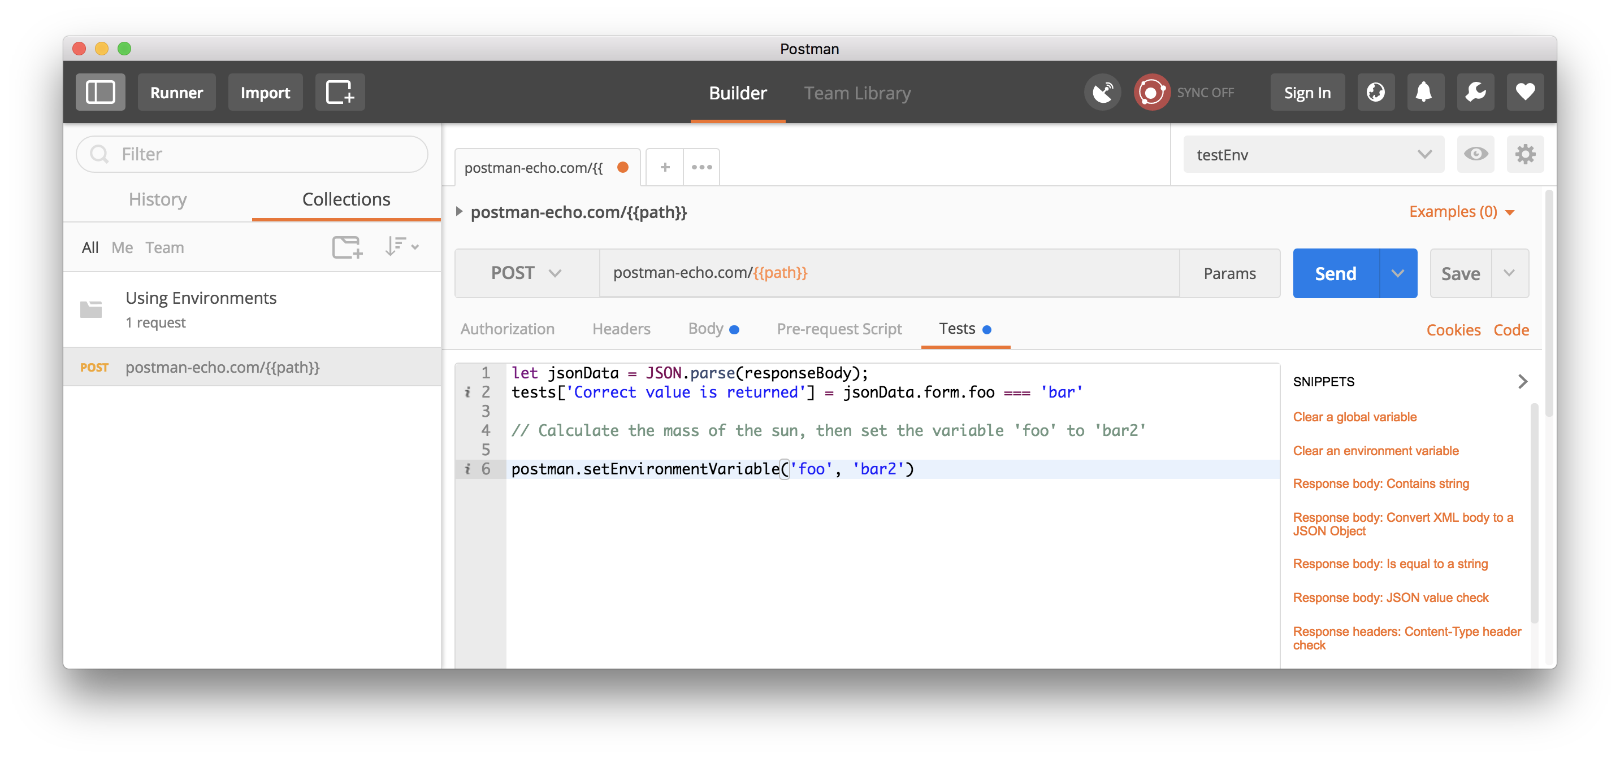Screen dimensions: 1620x759
Task: Open notifications bell
Action: (1424, 93)
